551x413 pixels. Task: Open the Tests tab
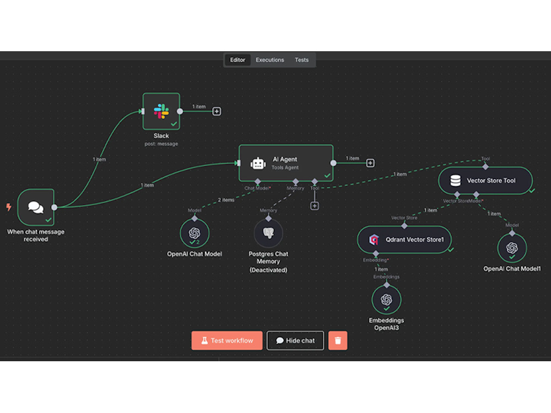301,60
